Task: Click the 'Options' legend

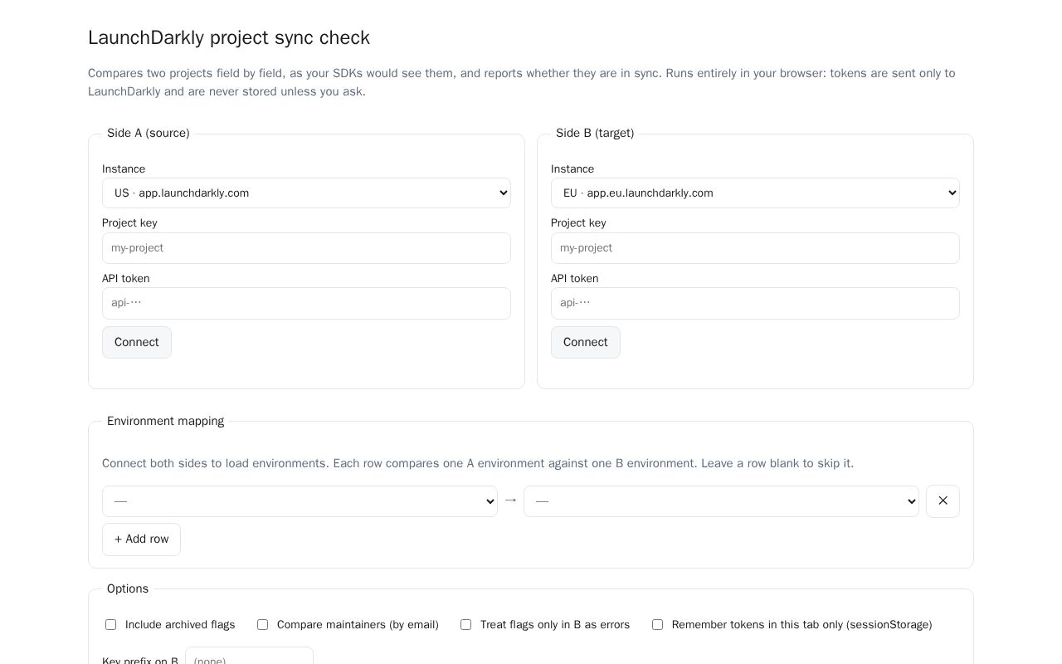Action: point(128,589)
